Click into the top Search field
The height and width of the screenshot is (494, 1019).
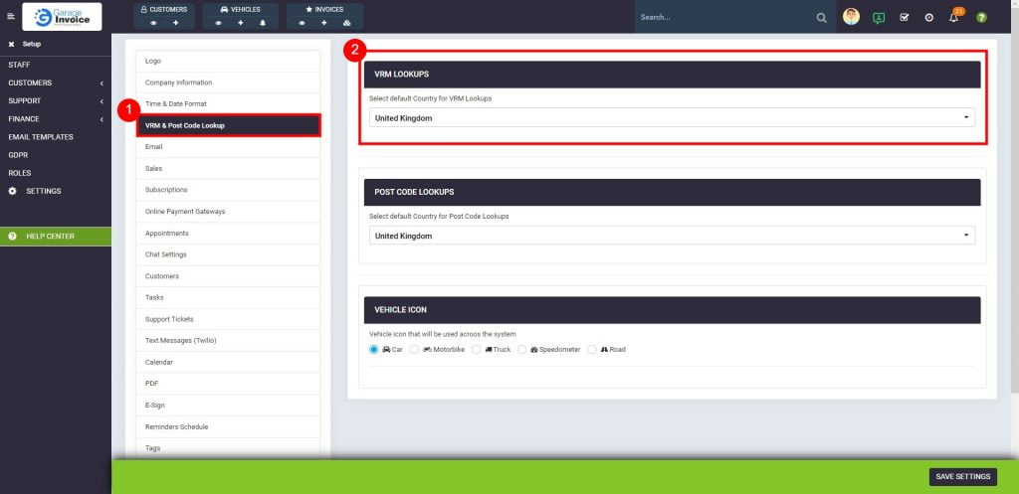pyautogui.click(x=721, y=17)
